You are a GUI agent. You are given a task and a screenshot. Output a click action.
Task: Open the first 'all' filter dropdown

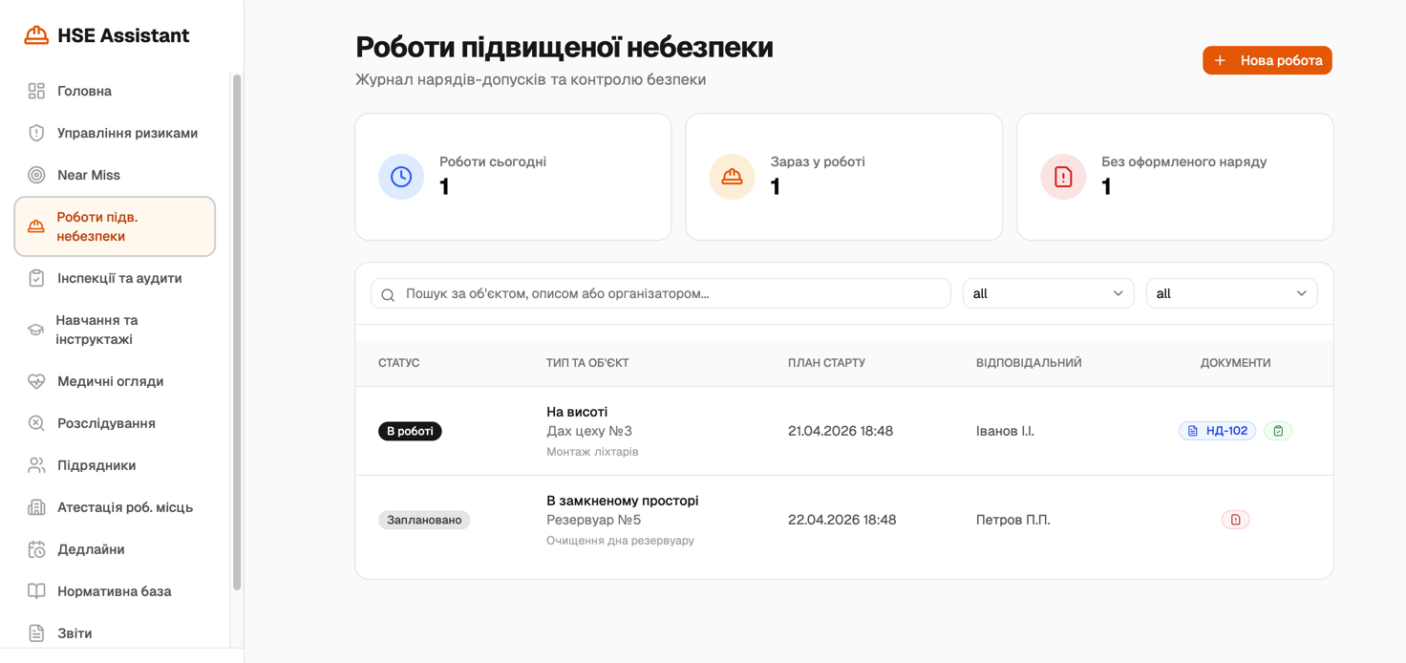coord(1048,293)
